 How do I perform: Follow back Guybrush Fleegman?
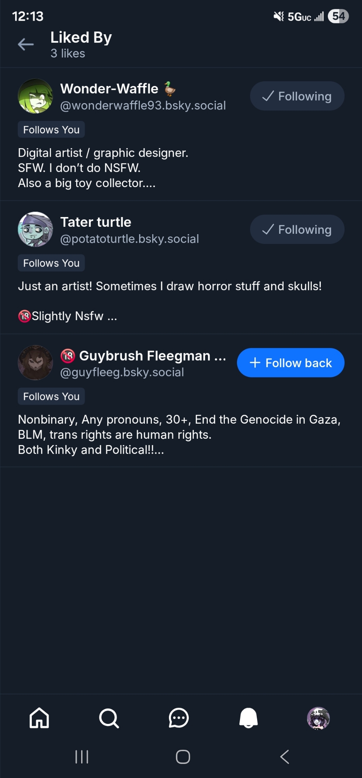(x=291, y=363)
